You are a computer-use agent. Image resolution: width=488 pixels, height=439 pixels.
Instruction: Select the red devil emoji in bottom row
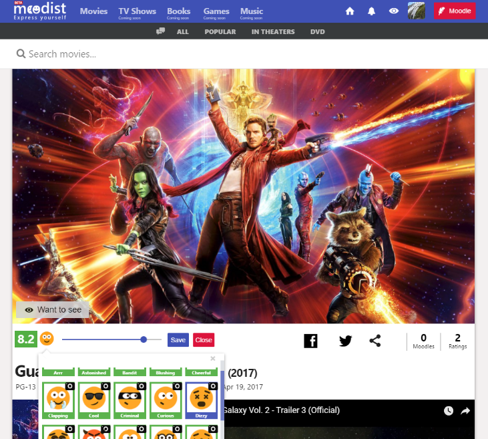click(94, 432)
